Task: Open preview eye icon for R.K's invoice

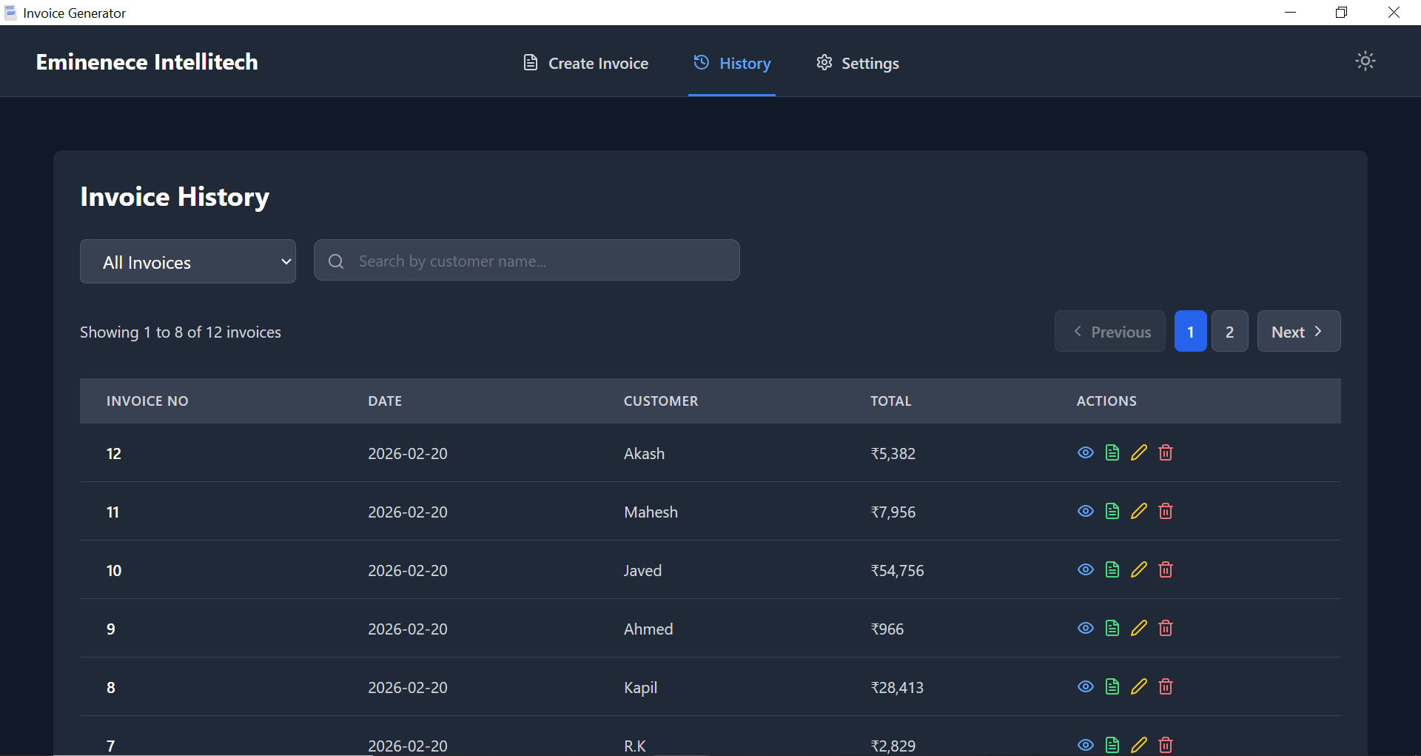Action: [x=1085, y=745]
